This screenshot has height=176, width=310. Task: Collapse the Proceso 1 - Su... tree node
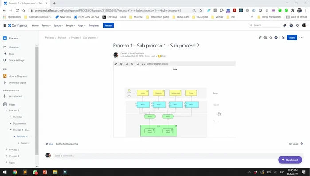coord(11,130)
